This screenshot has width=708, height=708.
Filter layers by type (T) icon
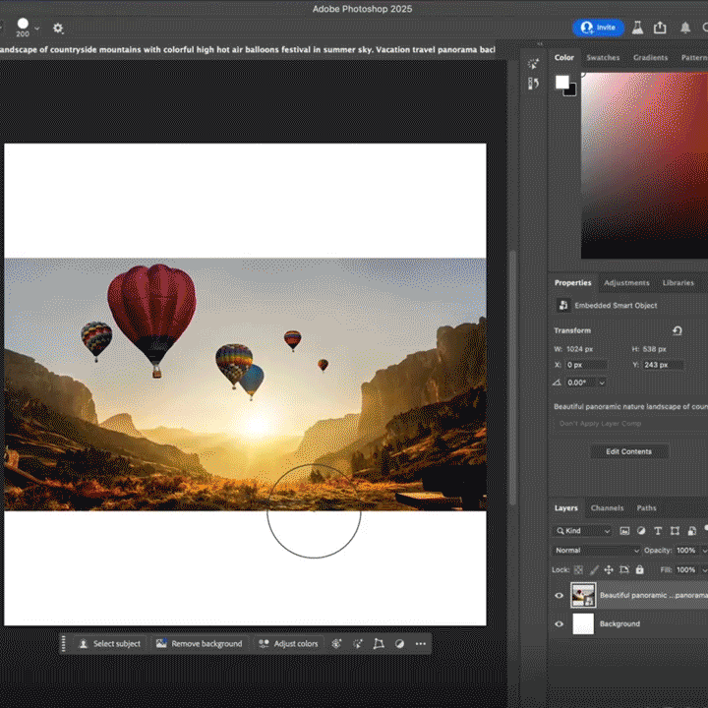point(658,531)
